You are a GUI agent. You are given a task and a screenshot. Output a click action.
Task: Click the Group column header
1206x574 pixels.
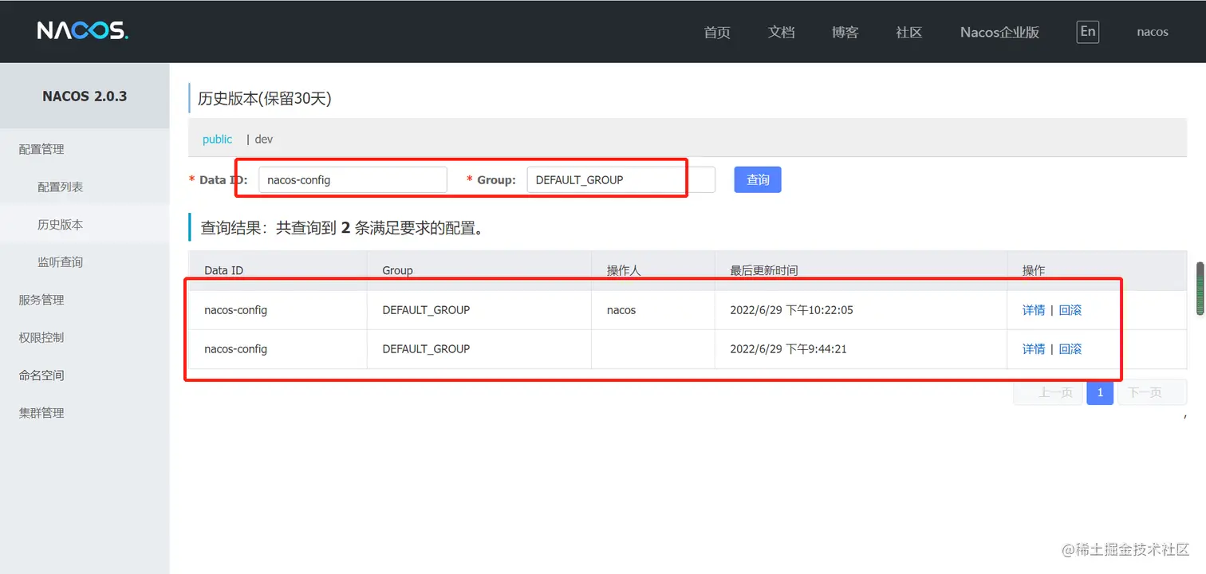pos(397,270)
